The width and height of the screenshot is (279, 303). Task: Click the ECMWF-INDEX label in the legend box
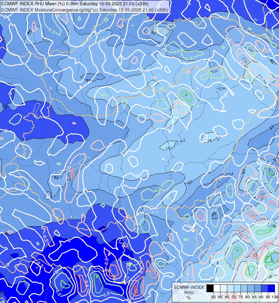[x=189, y=287]
